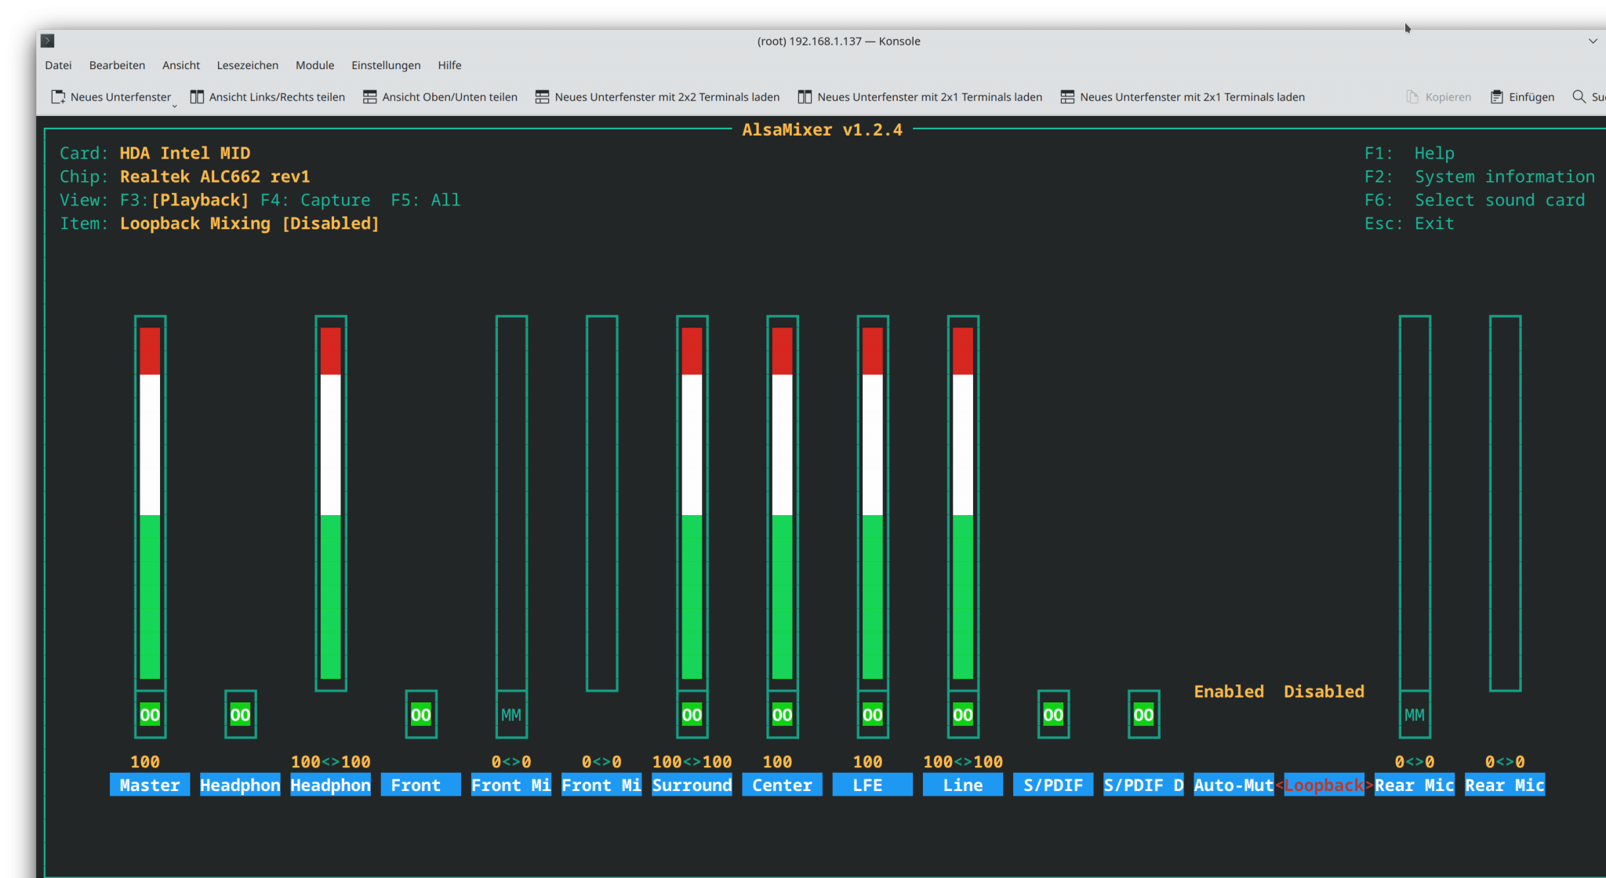This screenshot has height=878, width=1606.
Task: Click the Kopieren copy icon
Action: coord(1412,97)
